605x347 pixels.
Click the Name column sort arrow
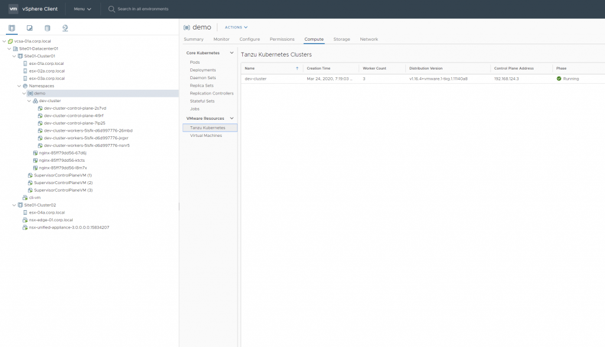[297, 68]
